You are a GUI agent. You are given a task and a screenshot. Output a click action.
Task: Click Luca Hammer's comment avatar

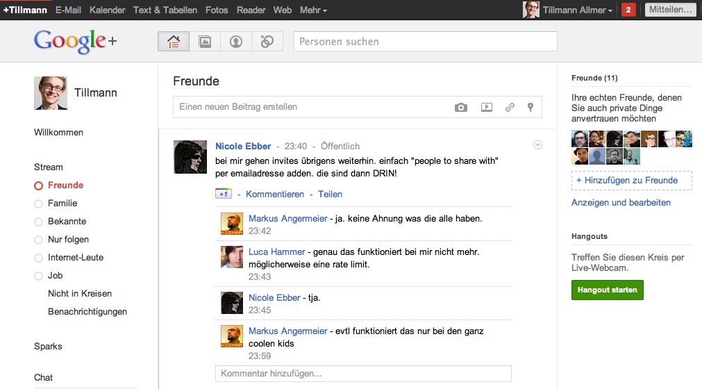point(232,257)
